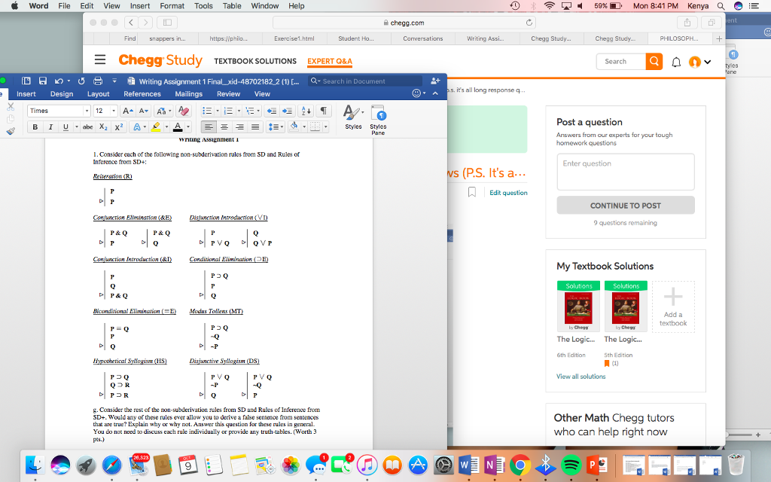This screenshot has width=771, height=482.
Task: Switch to the References ribbon tab
Action: pyautogui.click(x=142, y=94)
